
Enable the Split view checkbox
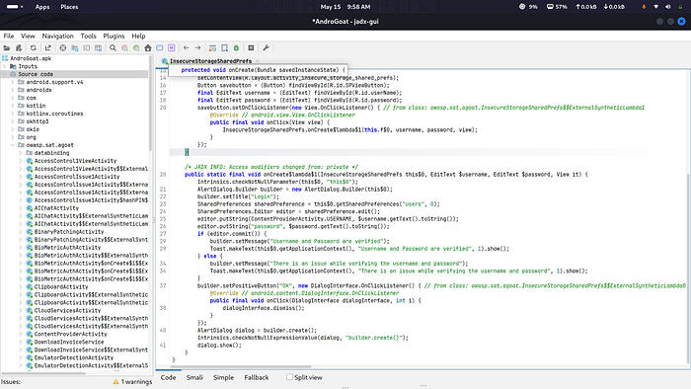(x=289, y=377)
